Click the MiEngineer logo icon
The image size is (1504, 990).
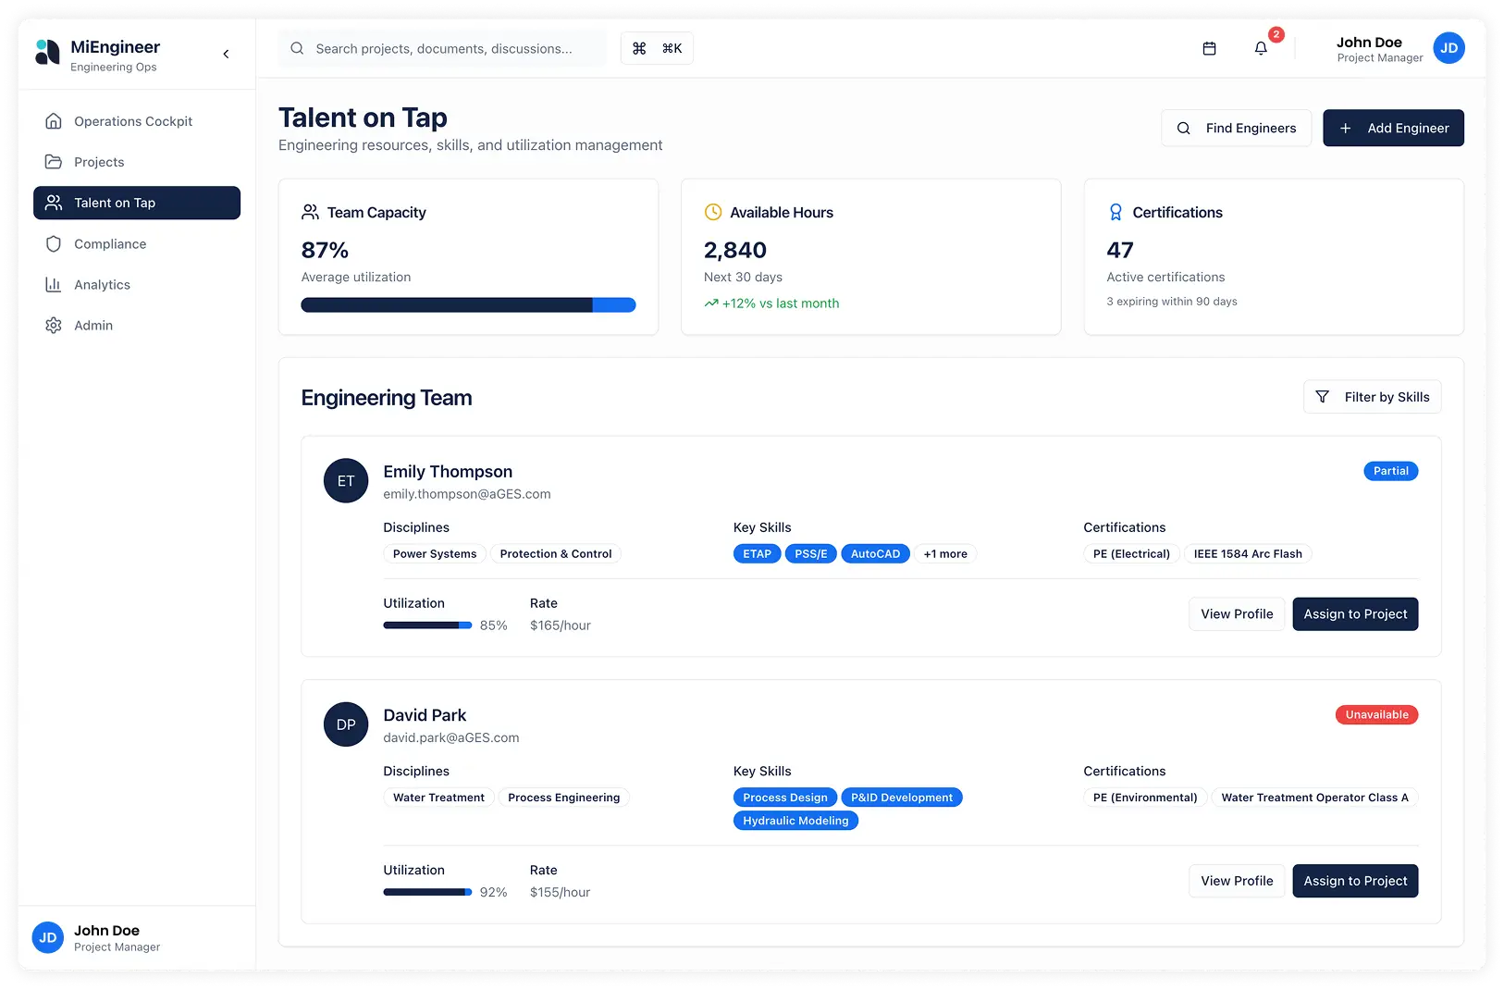pyautogui.click(x=47, y=53)
